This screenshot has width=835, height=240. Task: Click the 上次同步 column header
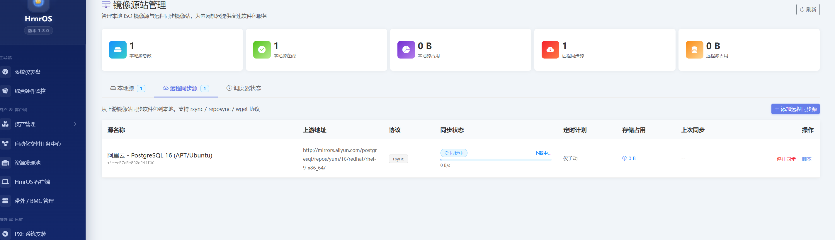coord(693,130)
